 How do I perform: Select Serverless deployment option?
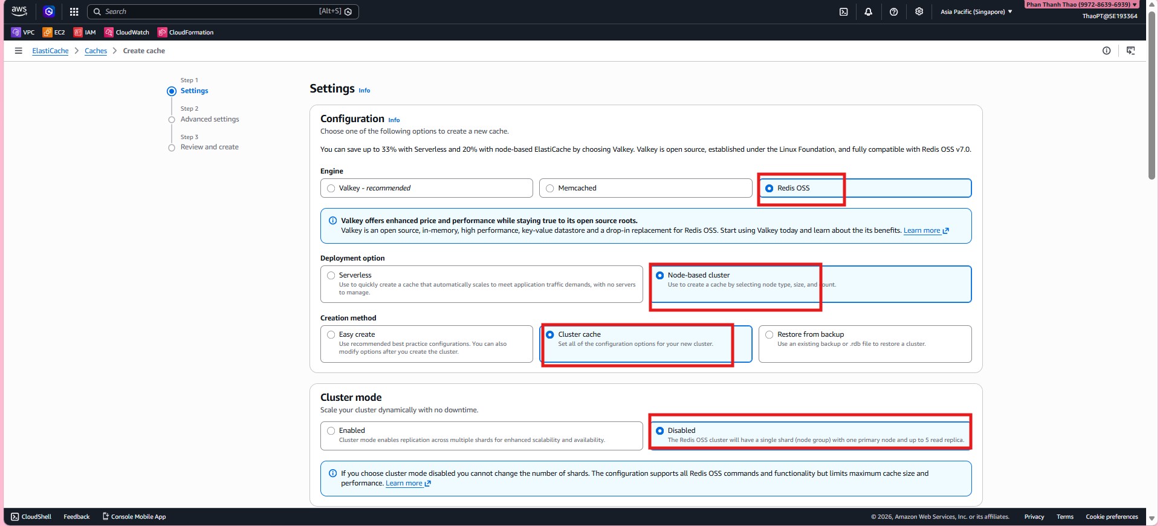pos(481,284)
